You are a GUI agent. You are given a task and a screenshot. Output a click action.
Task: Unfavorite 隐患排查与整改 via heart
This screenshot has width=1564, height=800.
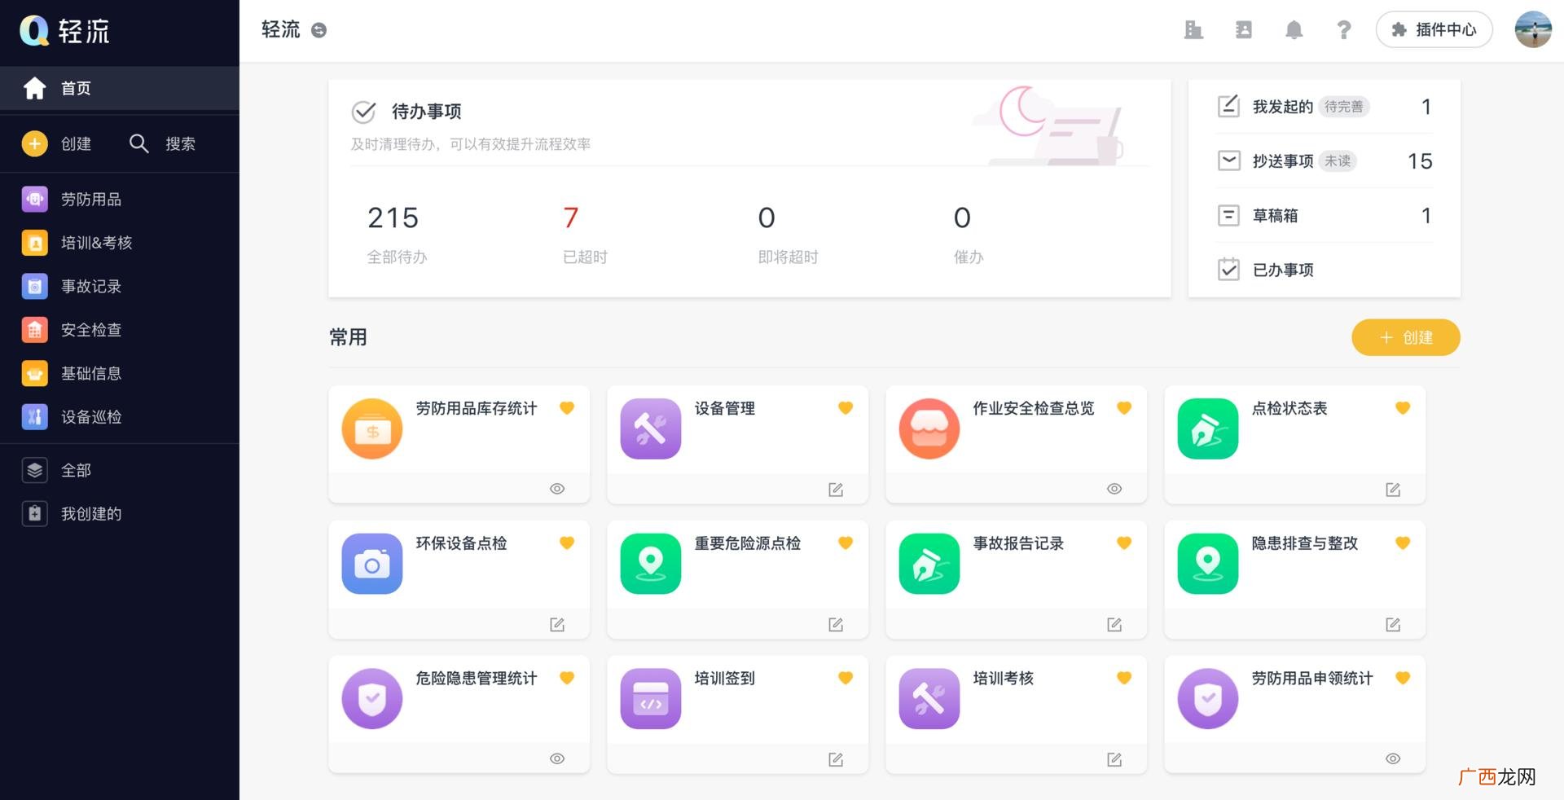[1403, 543]
